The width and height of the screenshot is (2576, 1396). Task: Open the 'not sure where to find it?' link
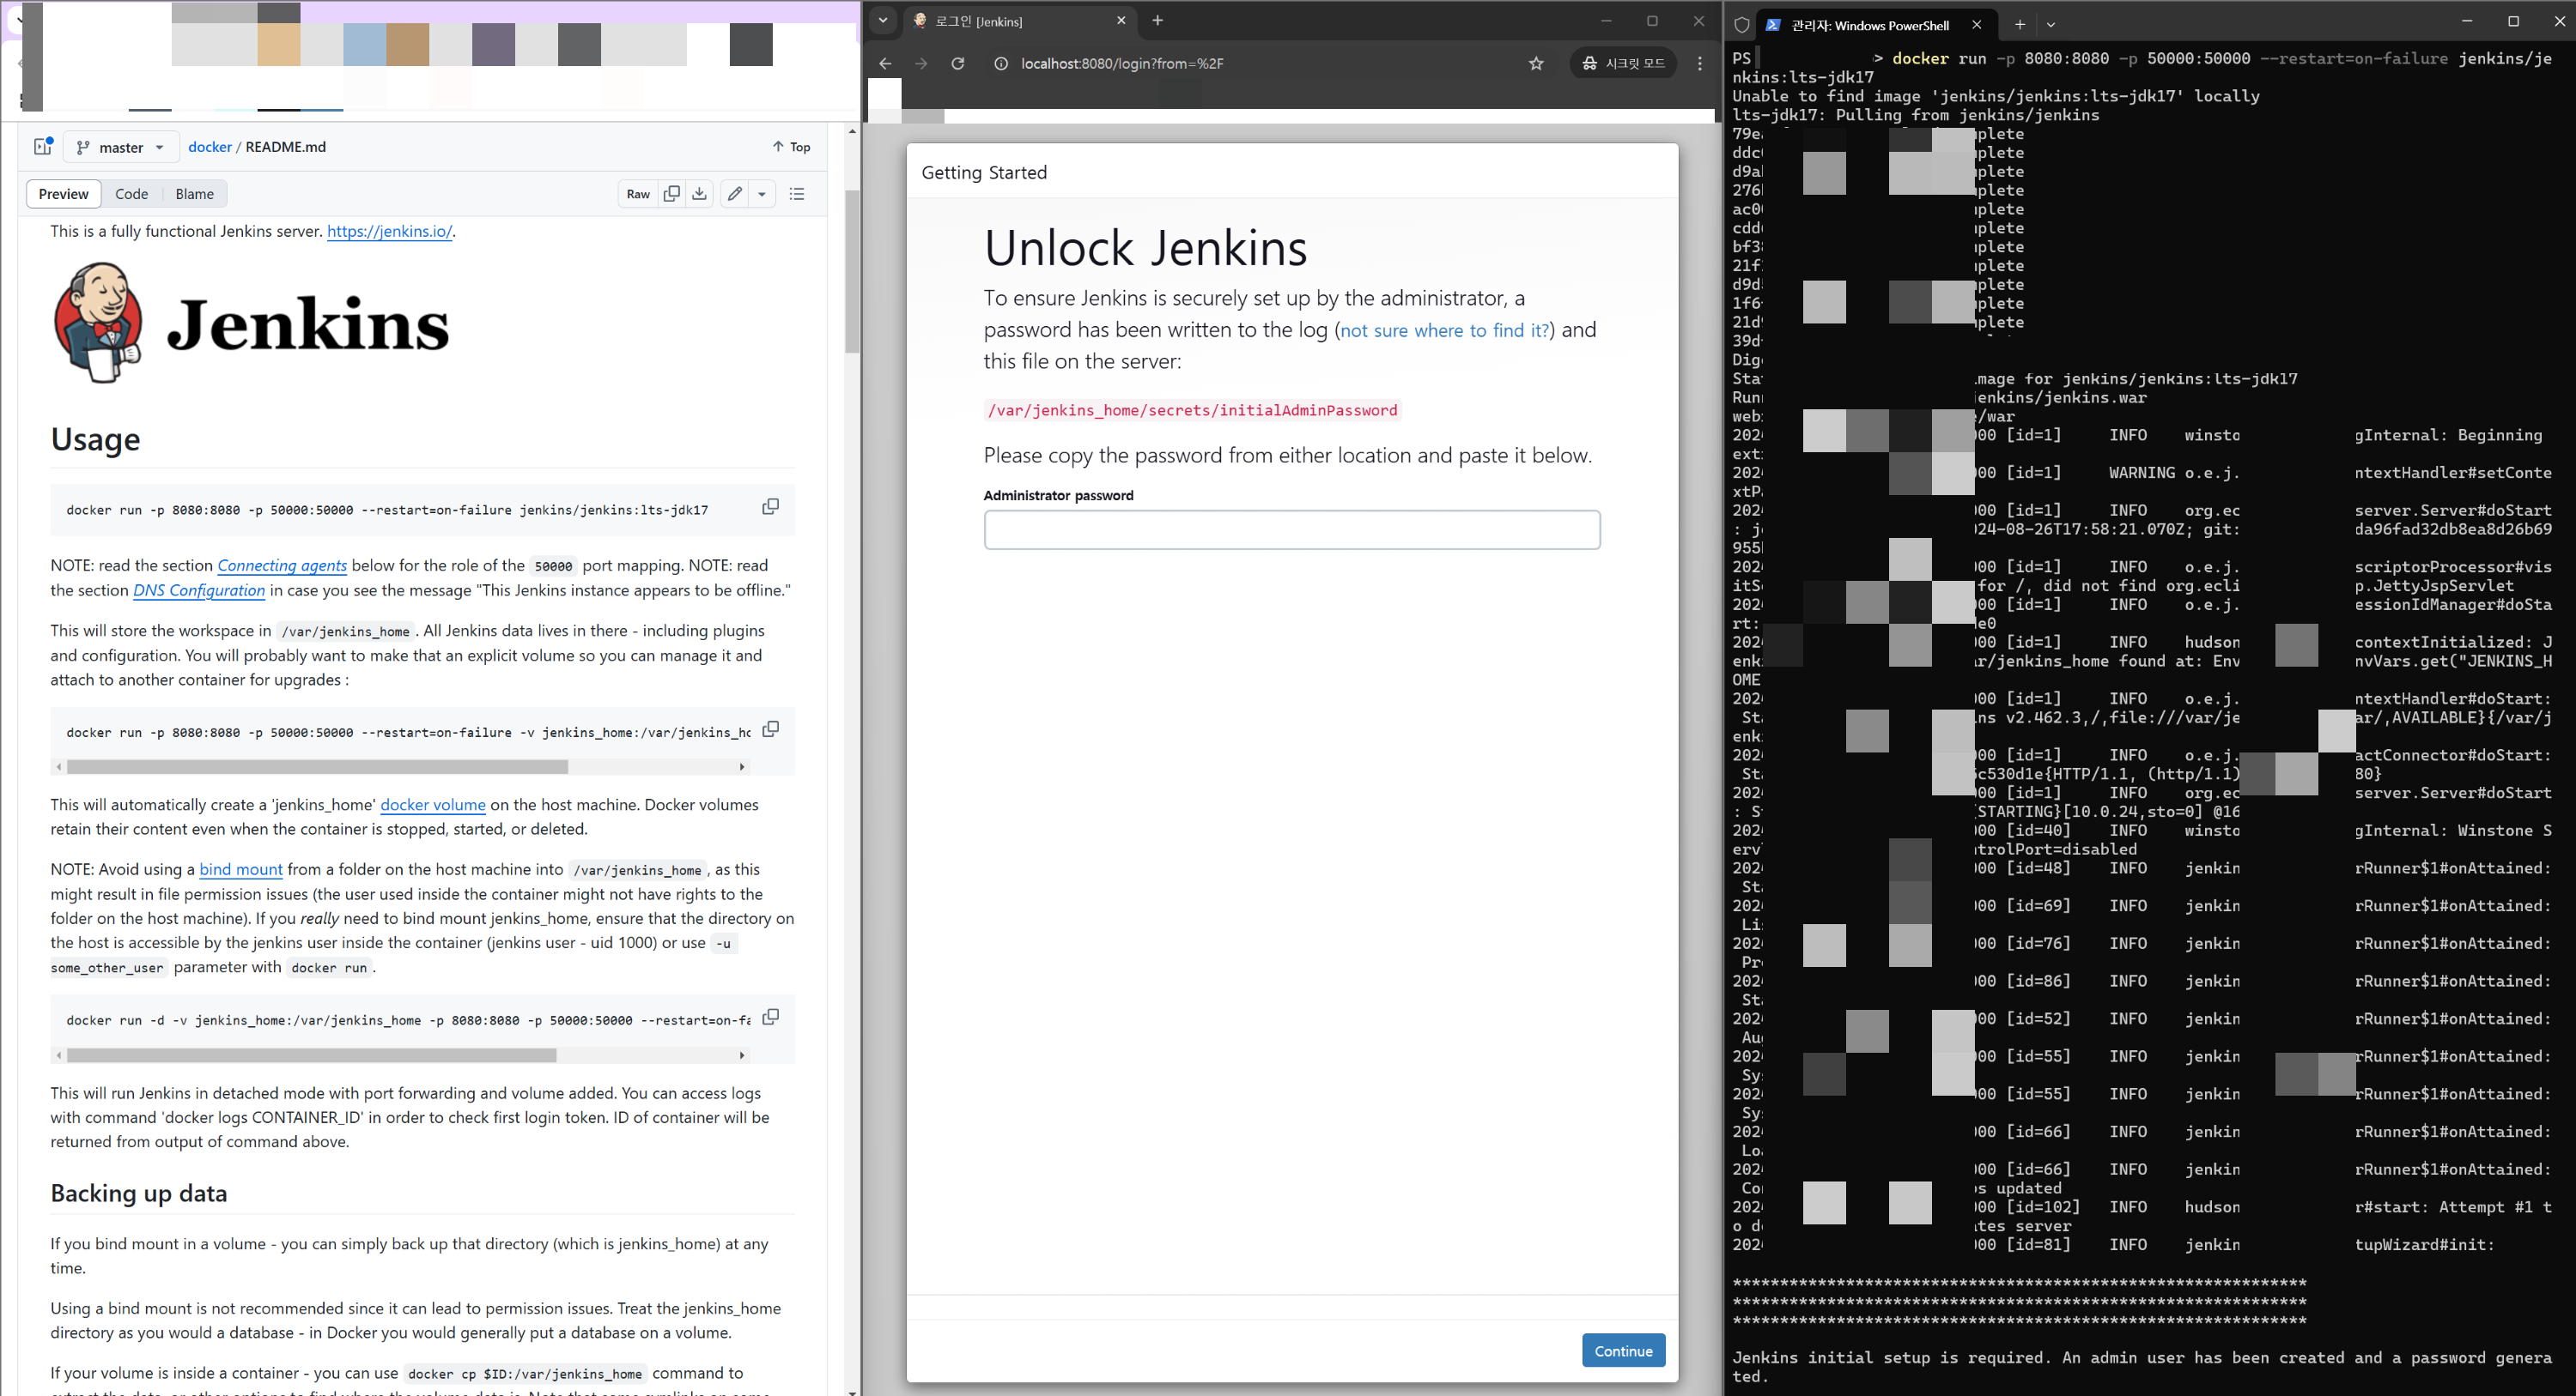1444,330
